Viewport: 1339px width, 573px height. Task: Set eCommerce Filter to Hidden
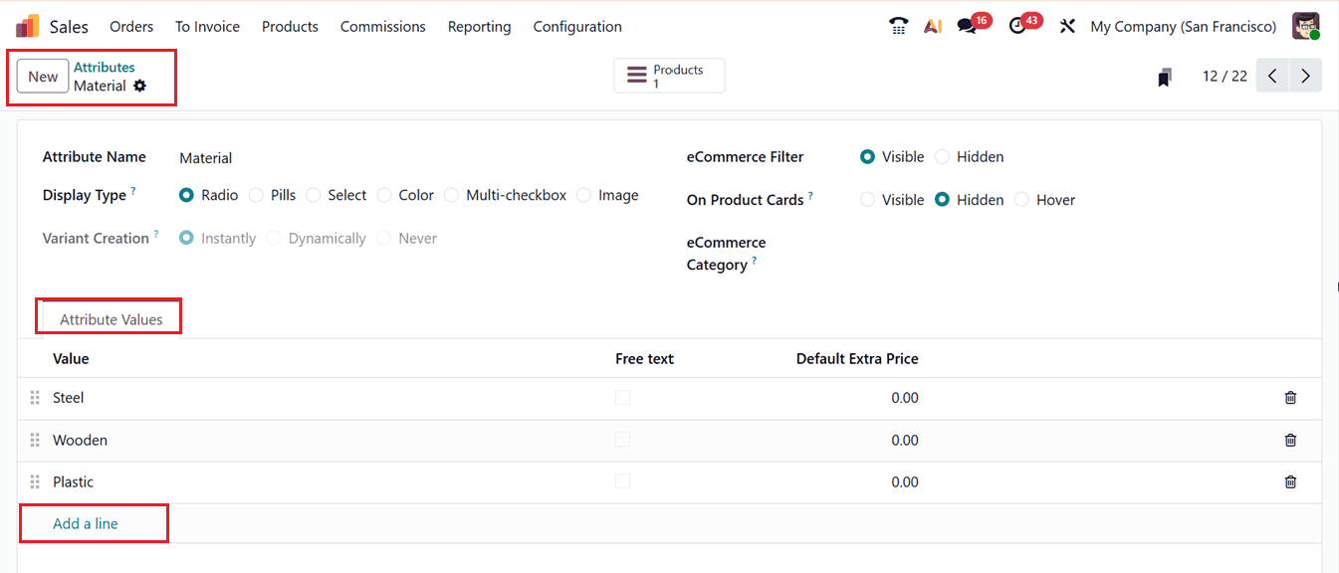pos(942,156)
